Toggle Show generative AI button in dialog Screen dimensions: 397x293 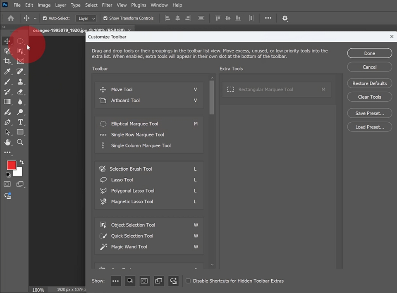coord(173,281)
